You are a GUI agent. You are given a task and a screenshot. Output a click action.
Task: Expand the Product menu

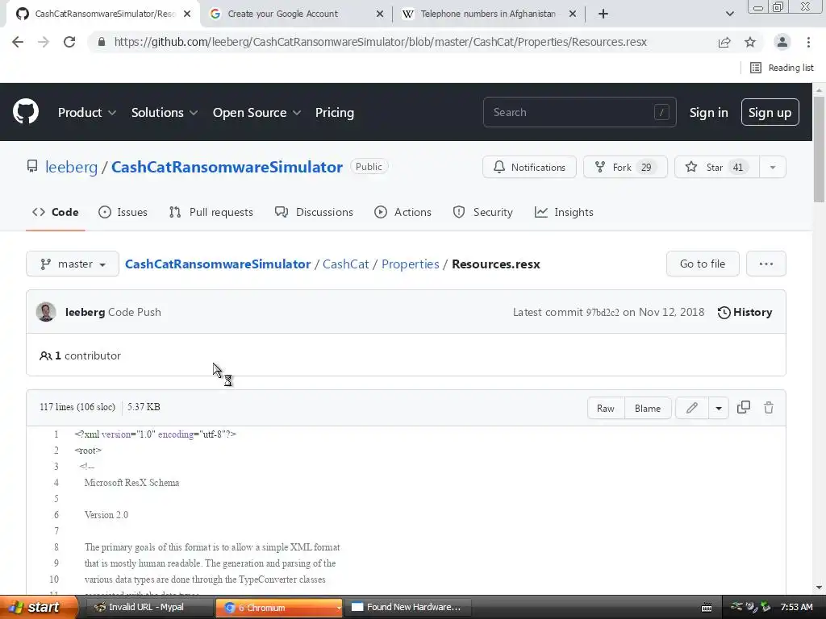tap(87, 113)
